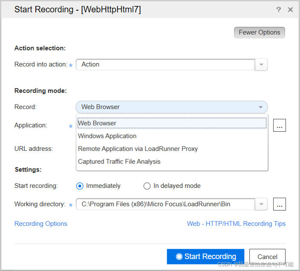Viewport: 300px width, 271px height.
Task: Click the Cancel button
Action: [x=267, y=257]
